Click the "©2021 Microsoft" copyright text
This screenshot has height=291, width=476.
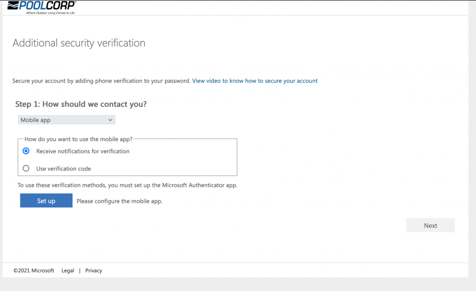click(x=34, y=271)
